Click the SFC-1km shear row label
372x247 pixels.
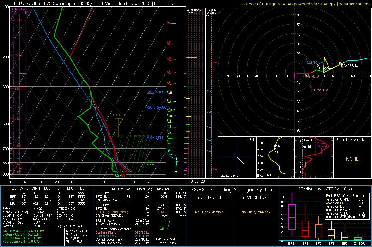tap(102, 193)
